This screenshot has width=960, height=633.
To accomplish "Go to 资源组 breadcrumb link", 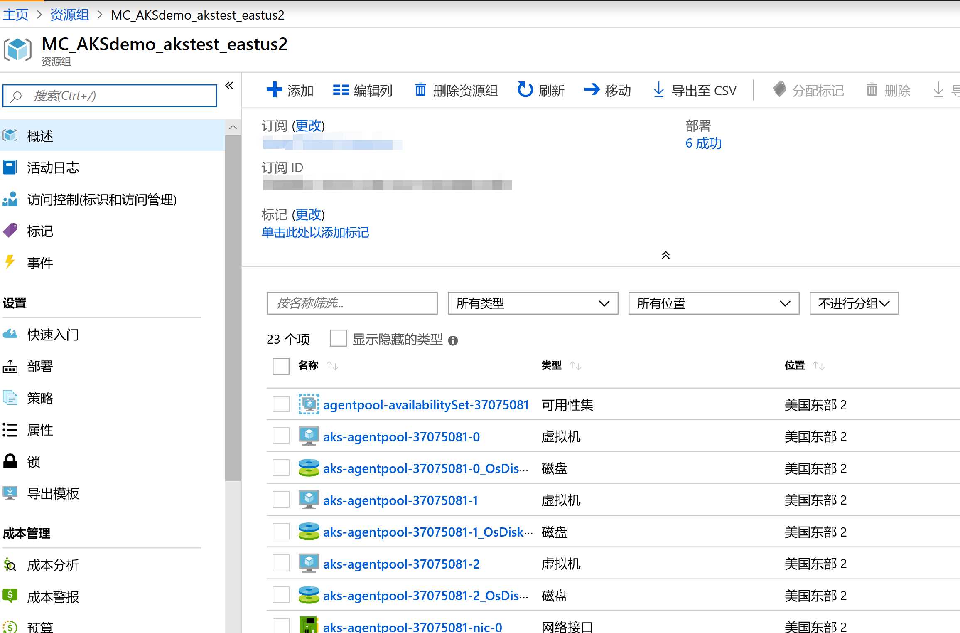I will pos(69,15).
